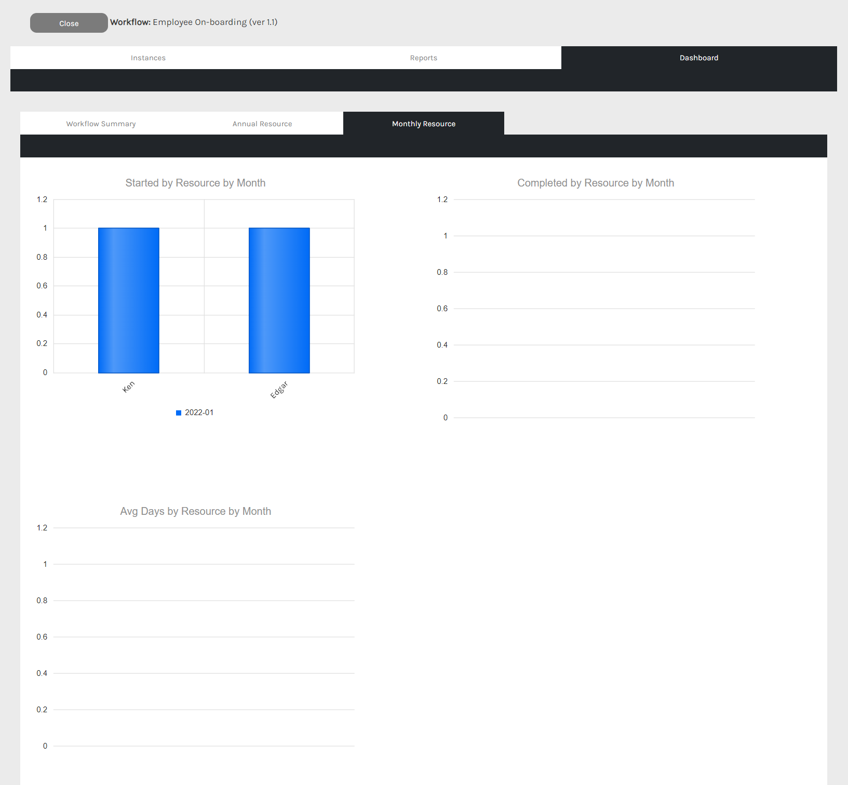
Task: Toggle the 2022-01 series legend label
Action: (x=199, y=413)
